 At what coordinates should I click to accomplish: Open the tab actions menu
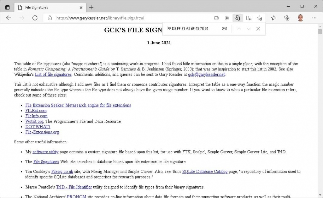7,7
